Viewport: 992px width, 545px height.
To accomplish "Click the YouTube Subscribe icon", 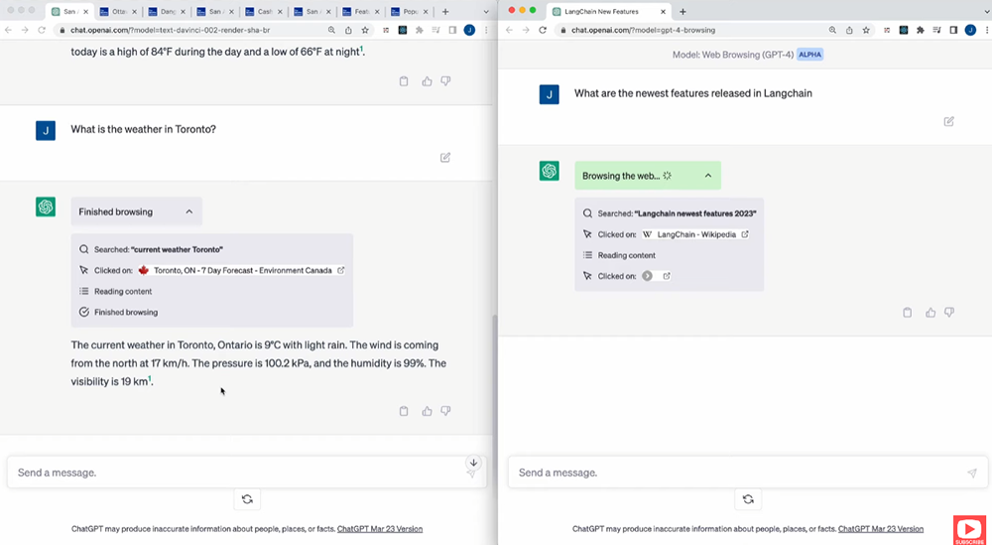I will point(970,530).
